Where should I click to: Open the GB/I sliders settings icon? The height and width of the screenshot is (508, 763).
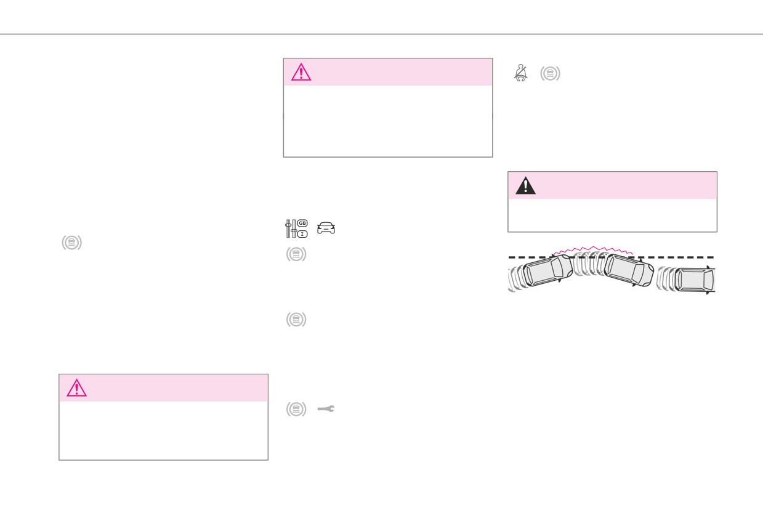coord(296,228)
